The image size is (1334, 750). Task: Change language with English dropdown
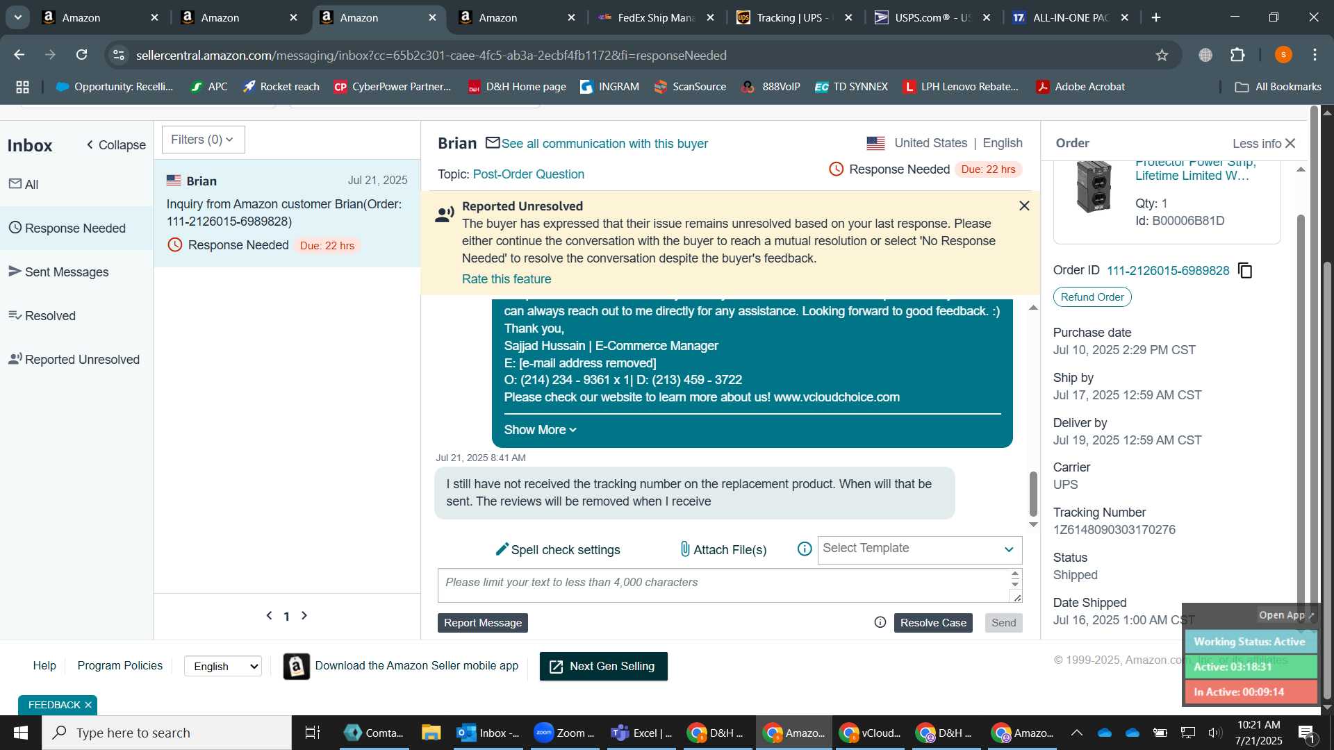[223, 666]
